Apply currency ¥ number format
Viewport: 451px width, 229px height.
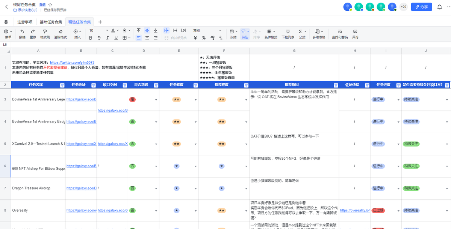(195, 38)
